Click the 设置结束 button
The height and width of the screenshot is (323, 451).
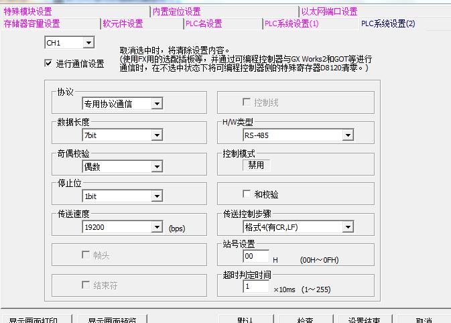coord(364,320)
